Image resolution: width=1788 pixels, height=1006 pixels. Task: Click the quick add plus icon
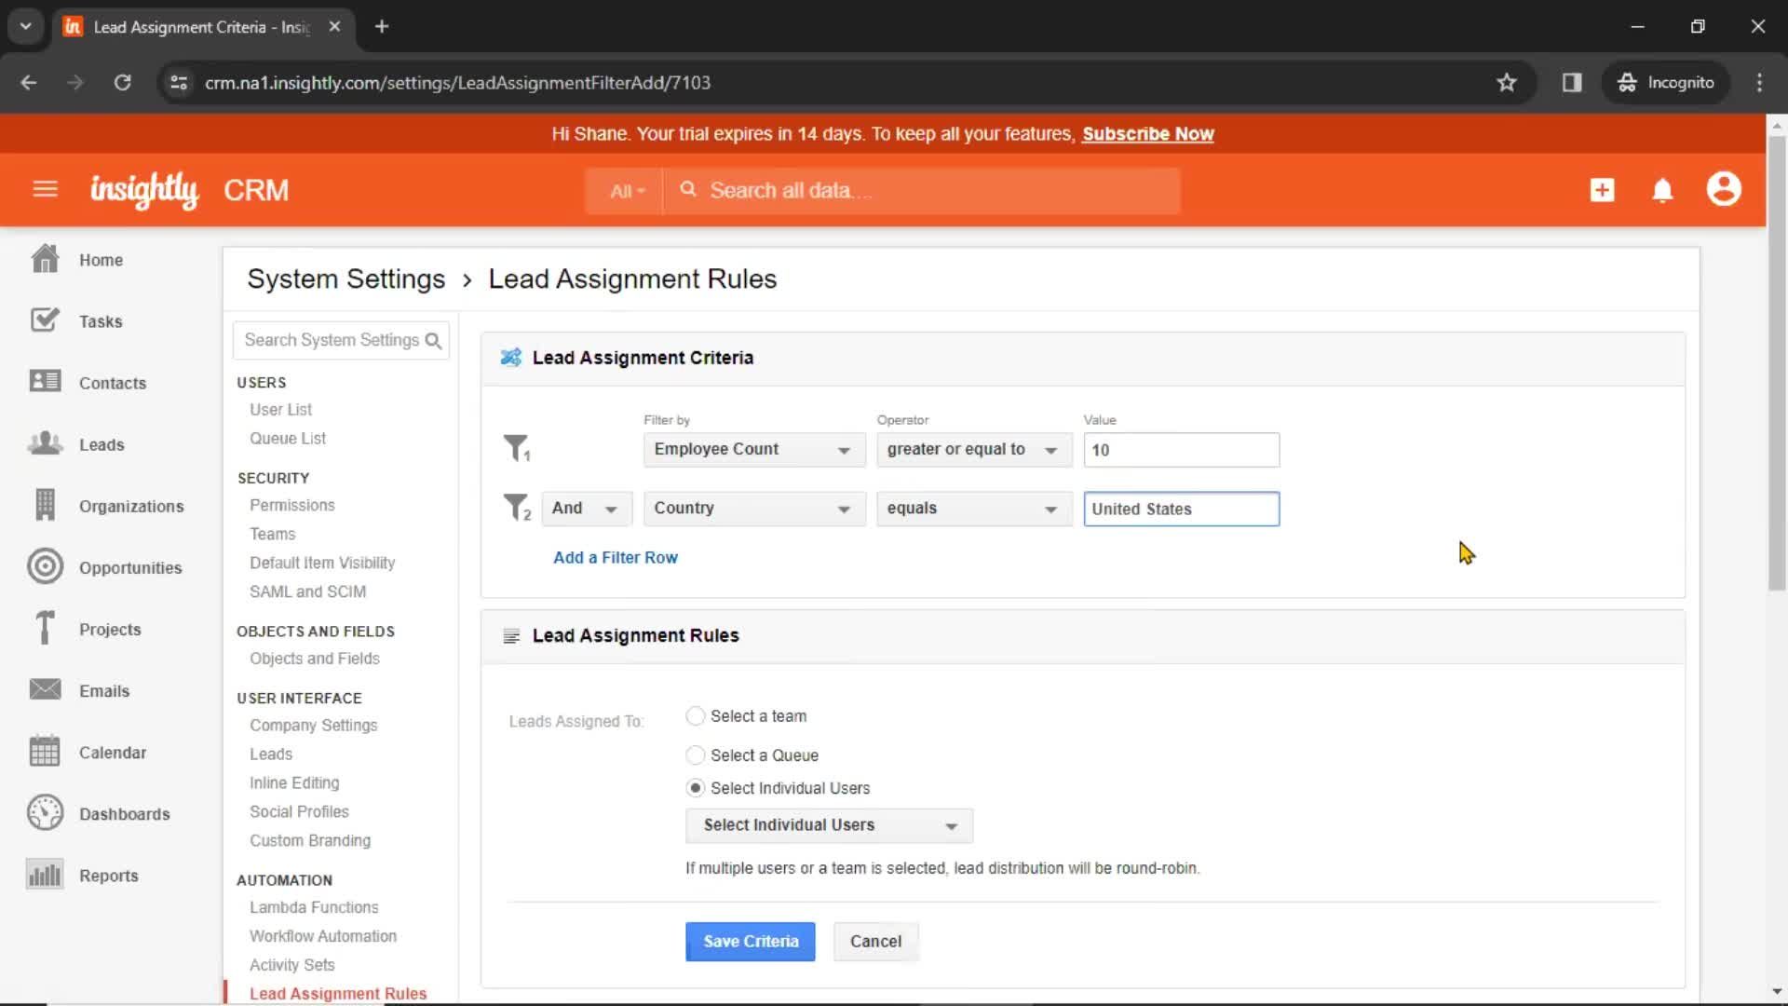[x=1602, y=190]
